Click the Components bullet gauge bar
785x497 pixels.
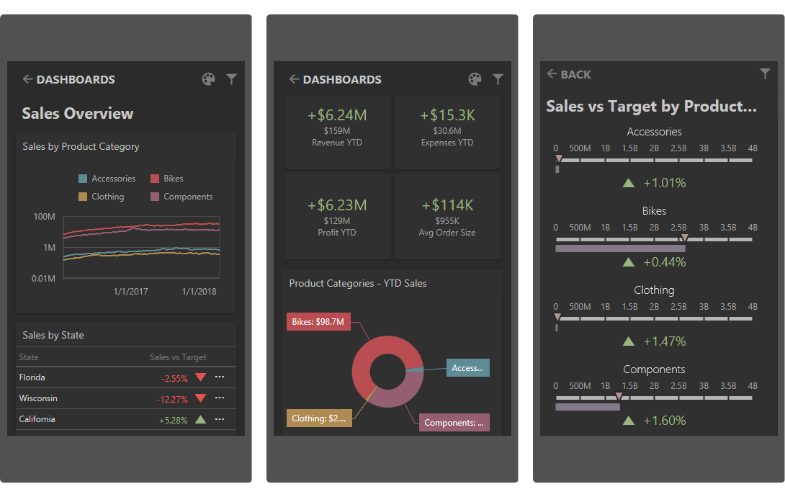(588, 407)
